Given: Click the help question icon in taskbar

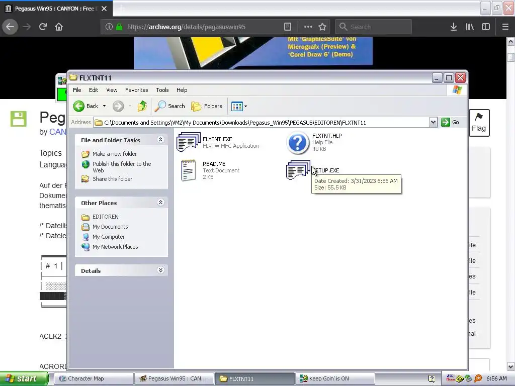Looking at the screenshot, I should tap(432, 378).
